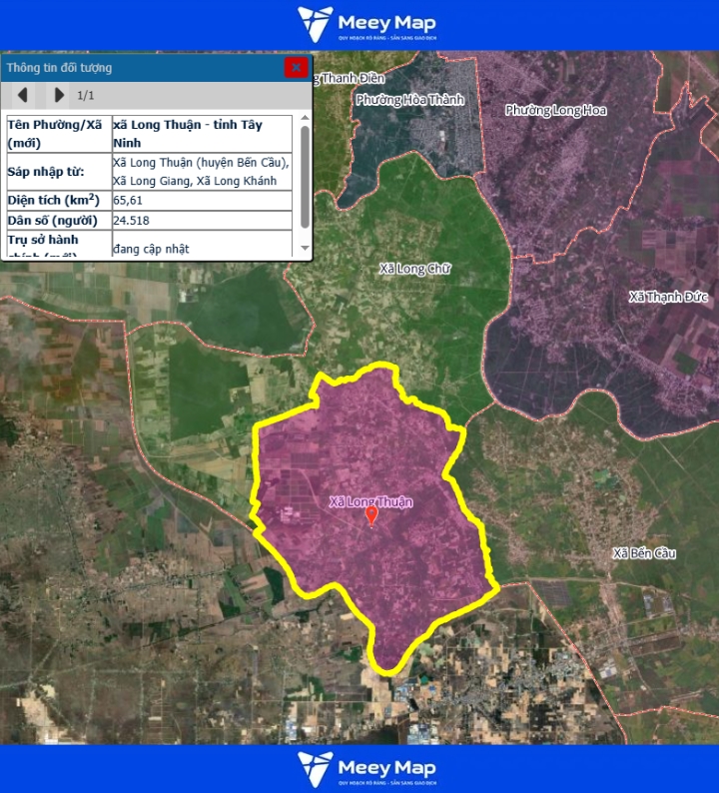Click the Dân số value 24.518 cell
Viewport: 719px width, 793px height.
[x=202, y=220]
